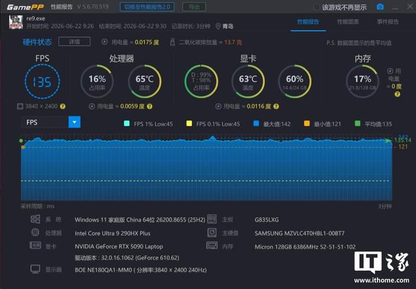Click the GPU D:99% T:98% usage gauge

tap(201, 81)
